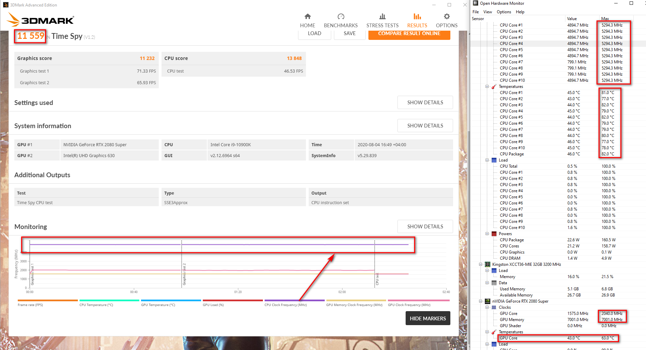
Task: Collapse the CPU Temperatures tree node
Action: [487, 87]
